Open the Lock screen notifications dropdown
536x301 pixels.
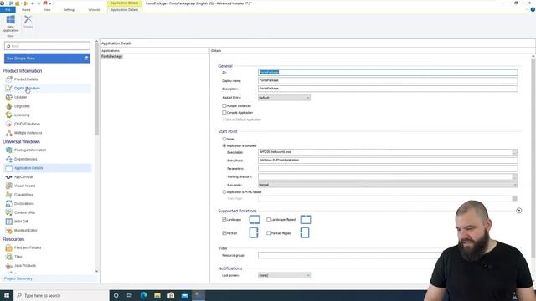coord(284,275)
